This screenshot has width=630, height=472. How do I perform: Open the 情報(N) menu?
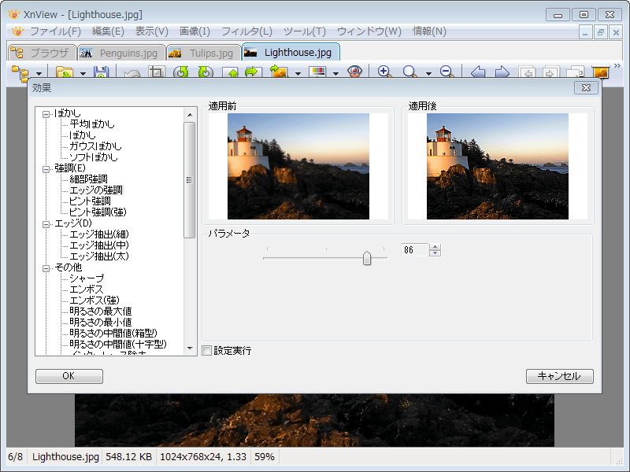coord(429,31)
